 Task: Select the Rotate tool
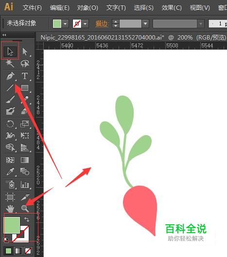click(x=10, y=124)
